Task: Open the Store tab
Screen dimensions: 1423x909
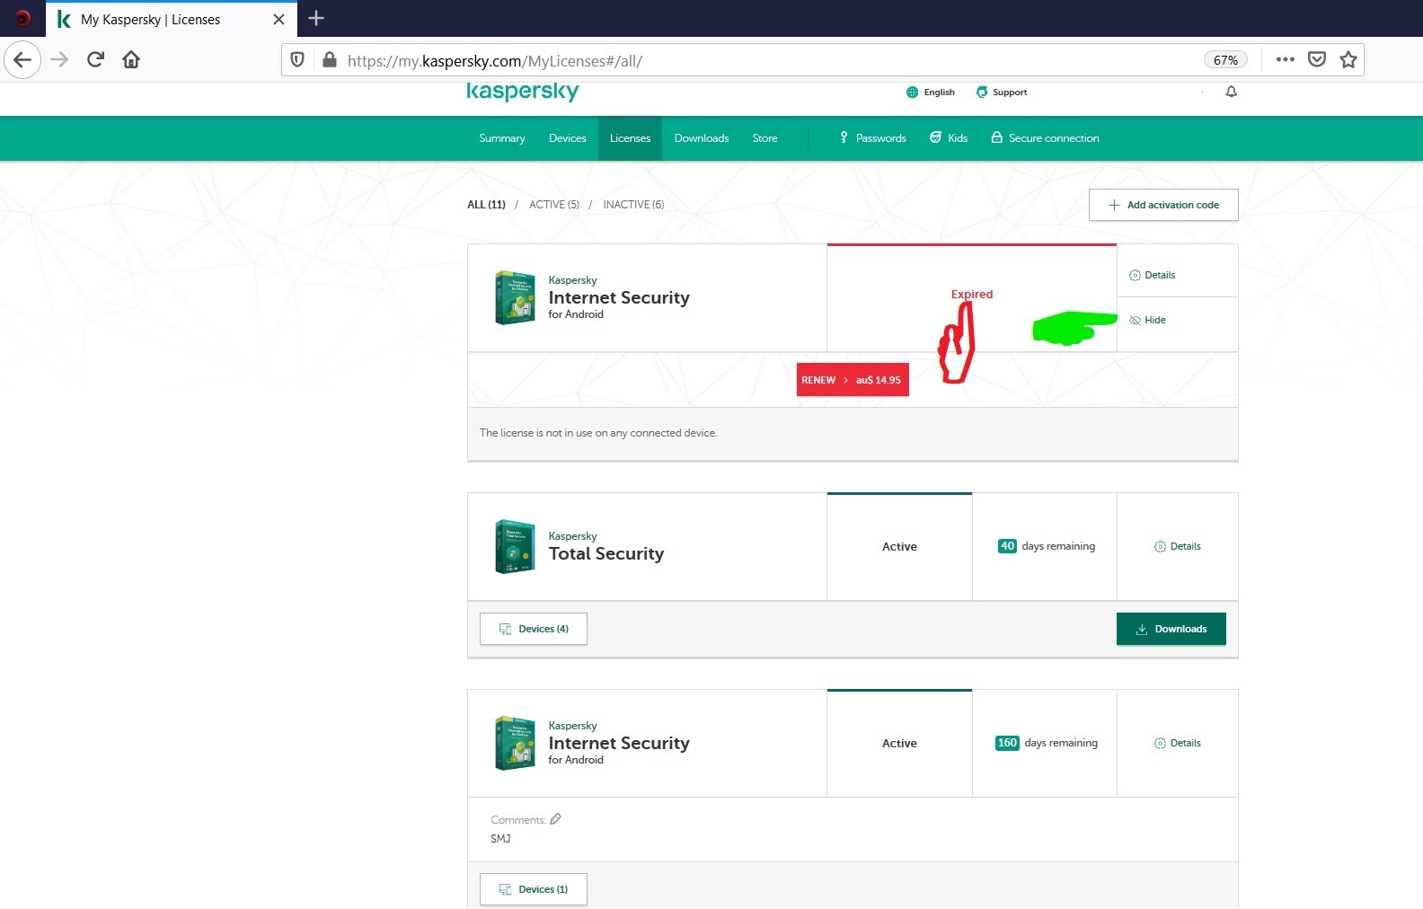Action: pyautogui.click(x=765, y=138)
